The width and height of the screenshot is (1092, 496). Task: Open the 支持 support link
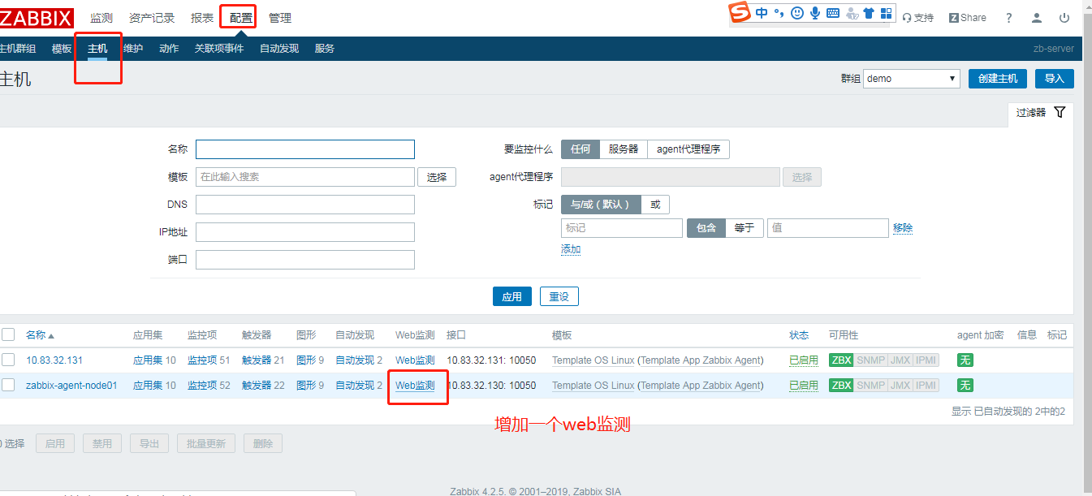click(x=918, y=18)
